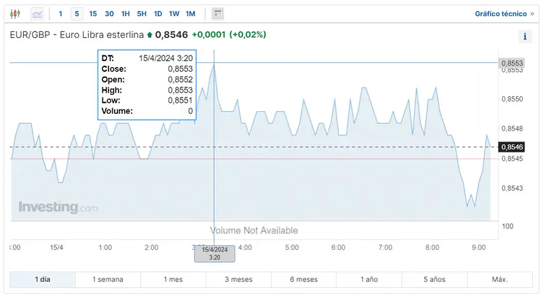Choose the 6 meses range tab
The height and width of the screenshot is (298, 543).
pos(303,279)
